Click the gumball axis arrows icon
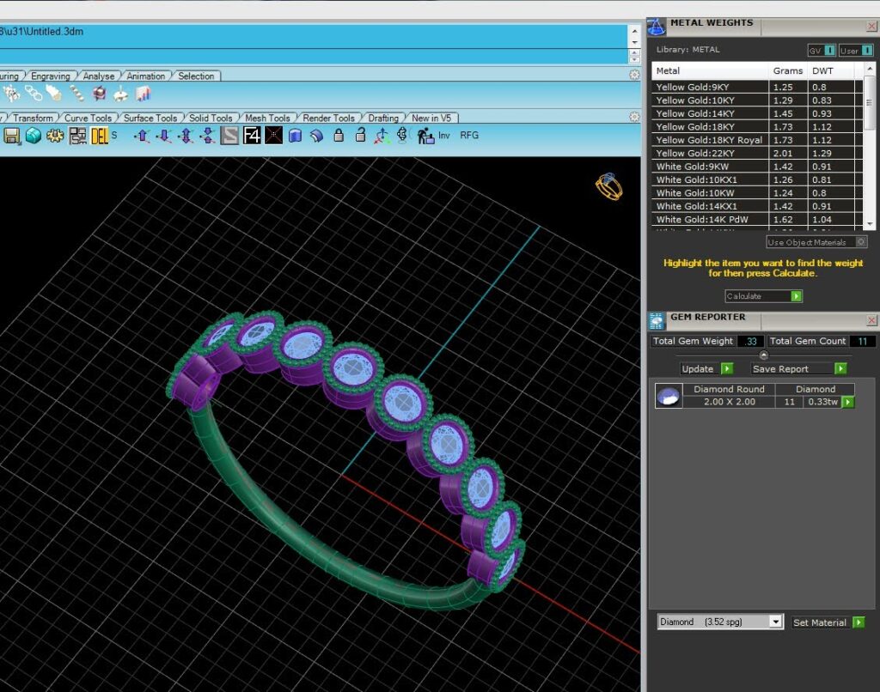 point(382,136)
